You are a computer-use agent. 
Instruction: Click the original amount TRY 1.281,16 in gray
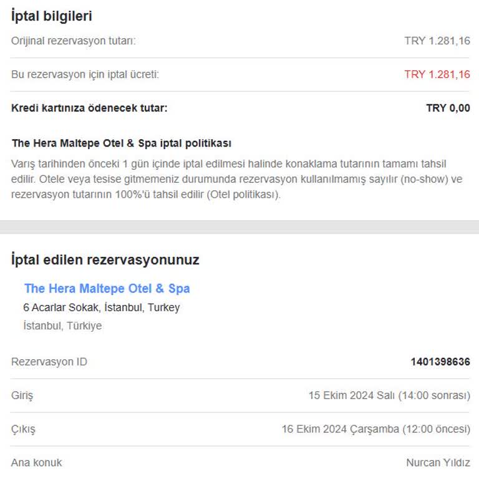pyautogui.click(x=437, y=41)
